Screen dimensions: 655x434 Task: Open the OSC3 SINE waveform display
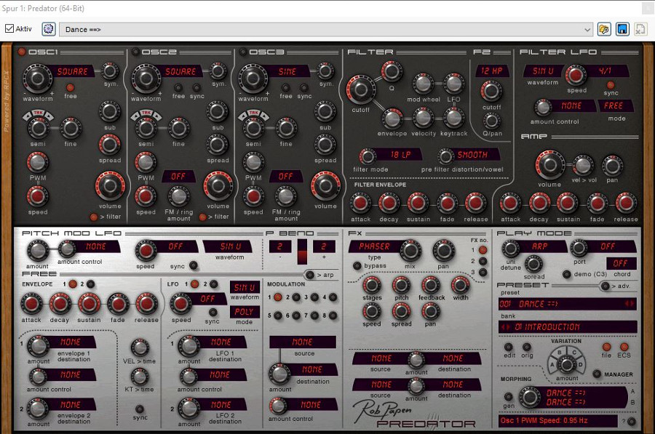[287, 71]
